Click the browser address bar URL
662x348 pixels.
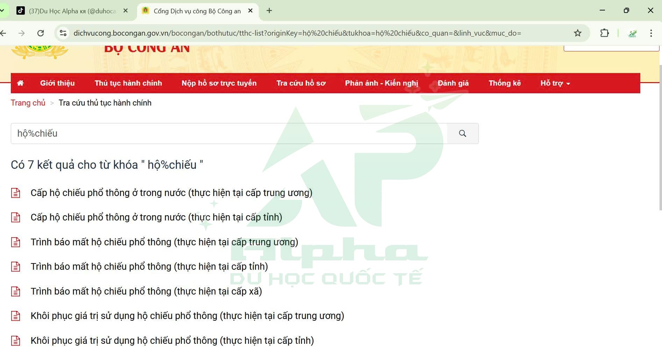[297, 33]
